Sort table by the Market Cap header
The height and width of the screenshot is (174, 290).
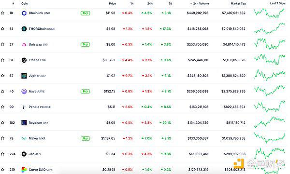click(238, 3)
